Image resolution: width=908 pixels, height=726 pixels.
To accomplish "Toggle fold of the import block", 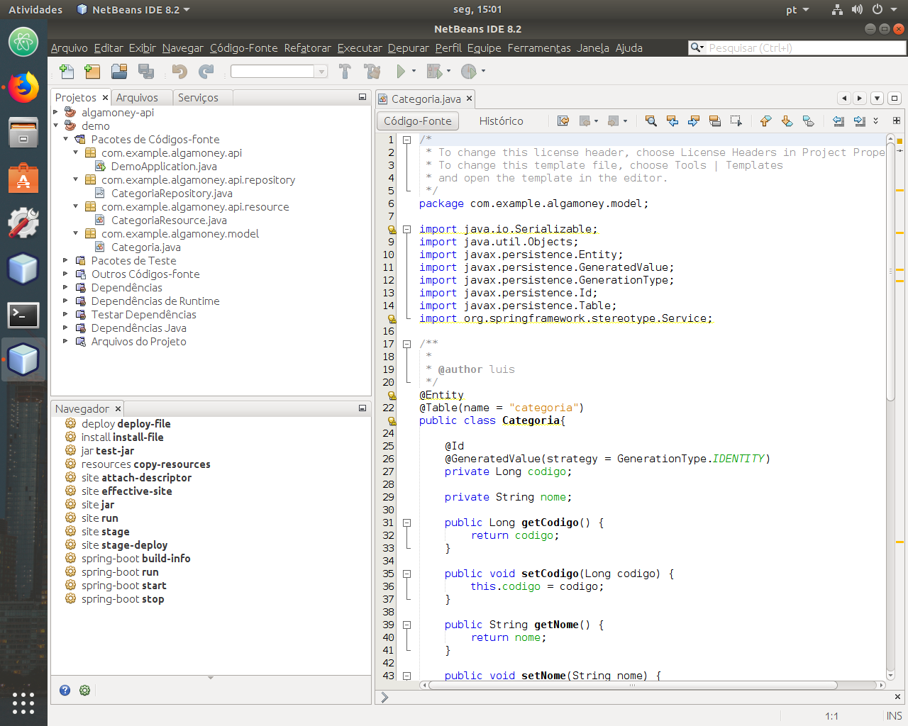I will (407, 229).
